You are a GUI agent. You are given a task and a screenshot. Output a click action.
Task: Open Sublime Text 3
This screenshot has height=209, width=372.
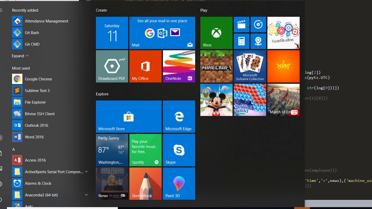click(x=49, y=91)
